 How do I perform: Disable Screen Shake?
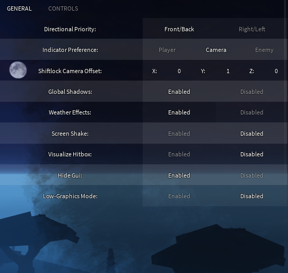click(x=252, y=134)
